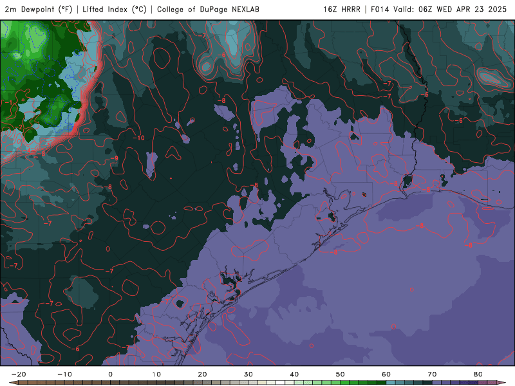The height and width of the screenshot is (386, 515).
Task: Click the 80 label on the color scale
Action: 478,374
